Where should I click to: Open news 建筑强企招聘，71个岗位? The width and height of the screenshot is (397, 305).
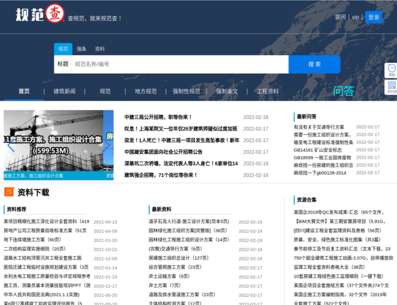pos(161,175)
